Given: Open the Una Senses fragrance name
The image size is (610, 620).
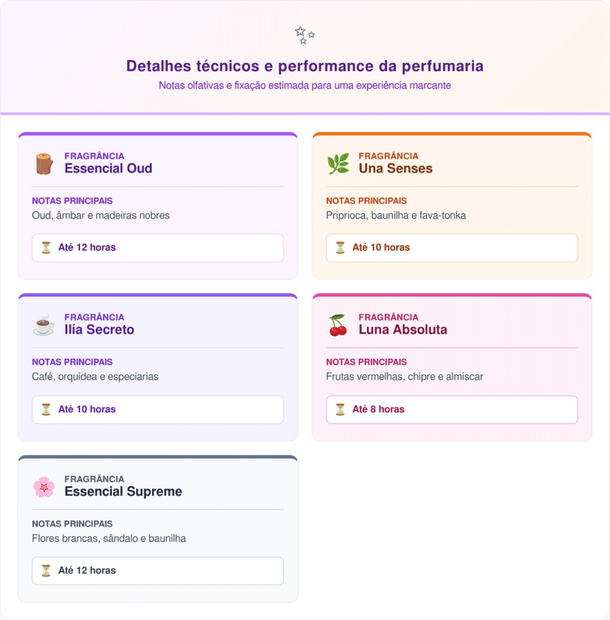Looking at the screenshot, I should 396,168.
